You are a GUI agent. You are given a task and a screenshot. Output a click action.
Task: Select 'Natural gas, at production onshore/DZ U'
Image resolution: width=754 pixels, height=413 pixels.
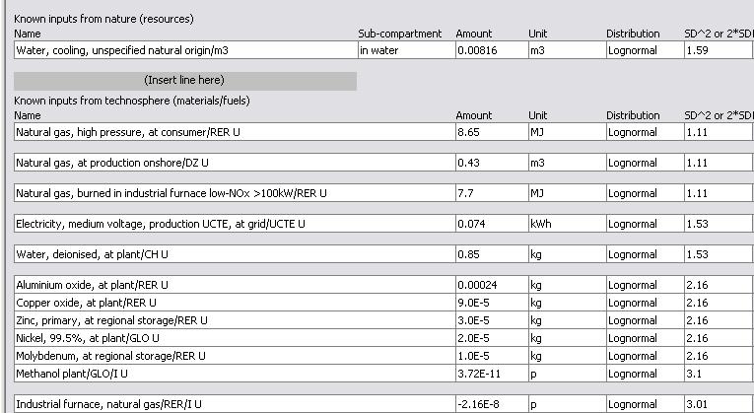pyautogui.click(x=184, y=163)
